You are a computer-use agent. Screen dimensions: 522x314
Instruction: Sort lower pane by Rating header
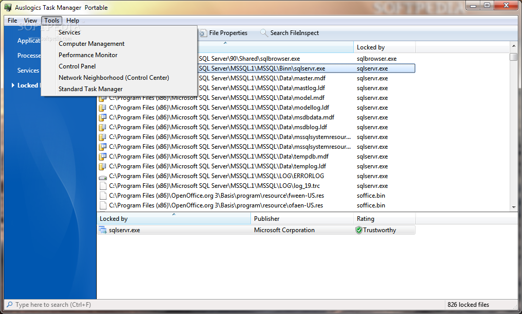385,219
